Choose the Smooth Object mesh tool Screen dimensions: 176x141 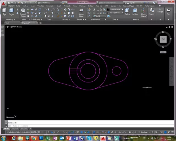click(x=23, y=12)
